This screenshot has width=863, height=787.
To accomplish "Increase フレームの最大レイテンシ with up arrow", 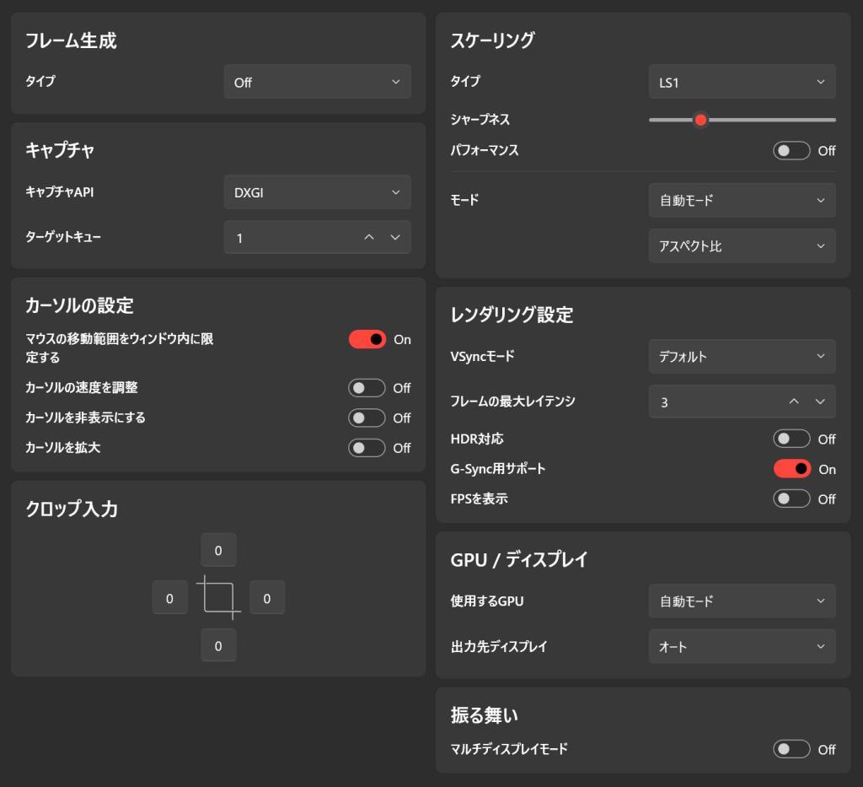I will [x=793, y=402].
